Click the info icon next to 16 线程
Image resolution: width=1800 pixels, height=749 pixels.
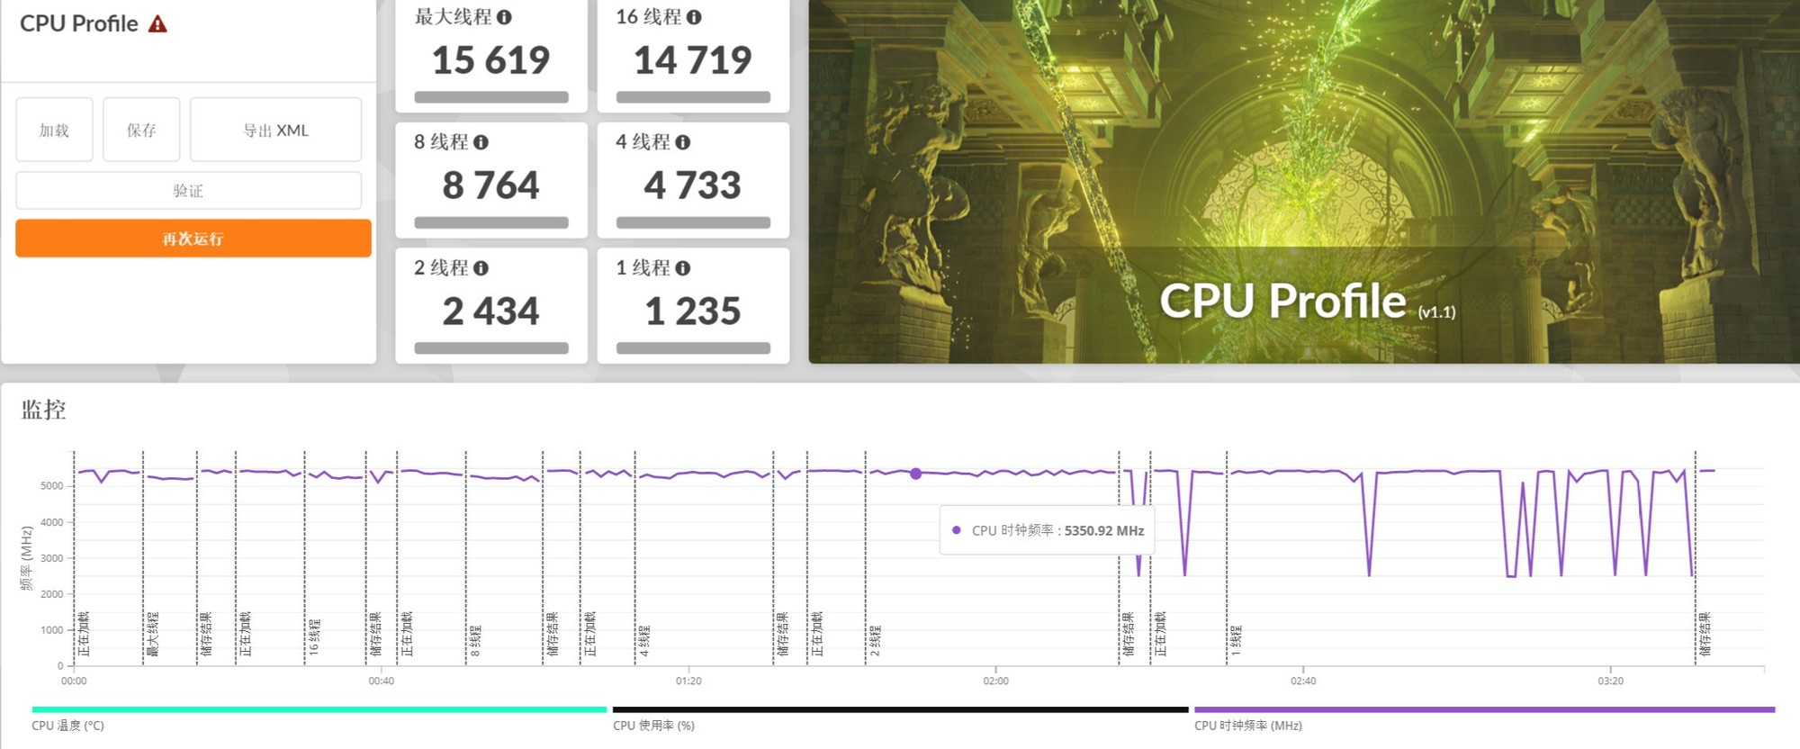click(x=694, y=17)
